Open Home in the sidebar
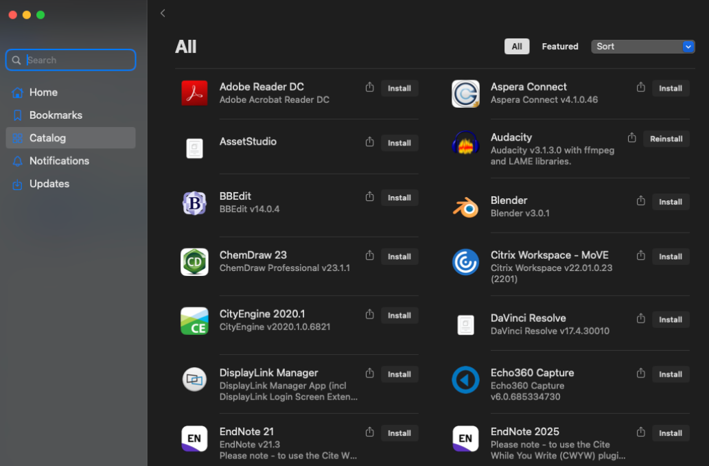Image resolution: width=709 pixels, height=466 pixels. tap(71, 92)
